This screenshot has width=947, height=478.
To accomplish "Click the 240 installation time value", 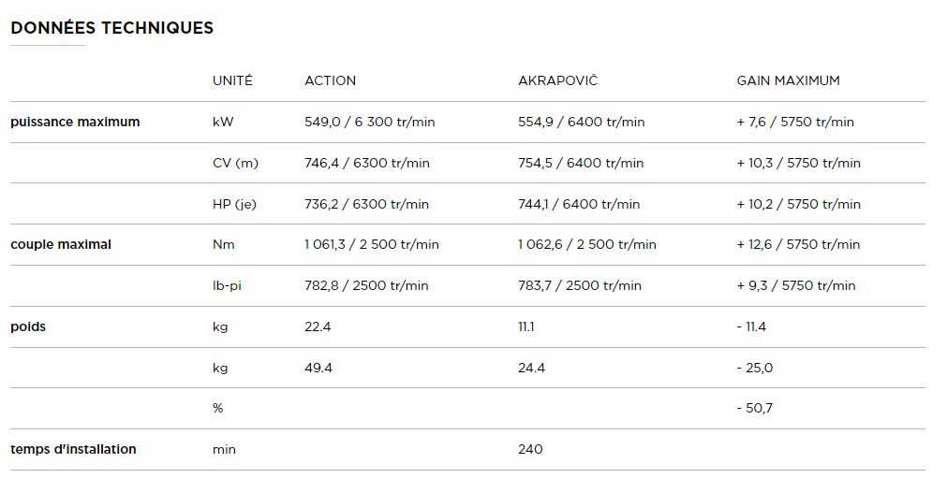I will coord(530,449).
